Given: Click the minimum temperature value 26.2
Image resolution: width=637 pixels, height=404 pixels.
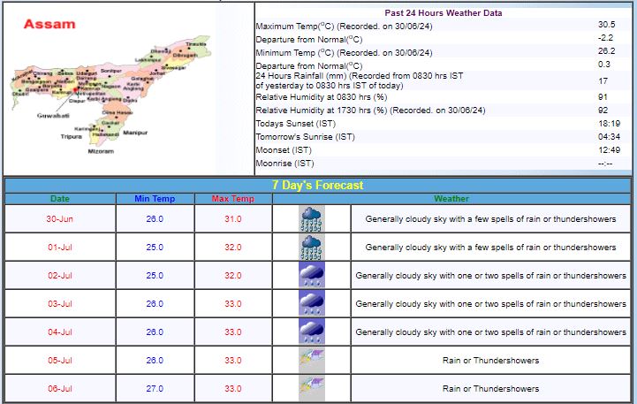Looking at the screenshot, I should (607, 50).
